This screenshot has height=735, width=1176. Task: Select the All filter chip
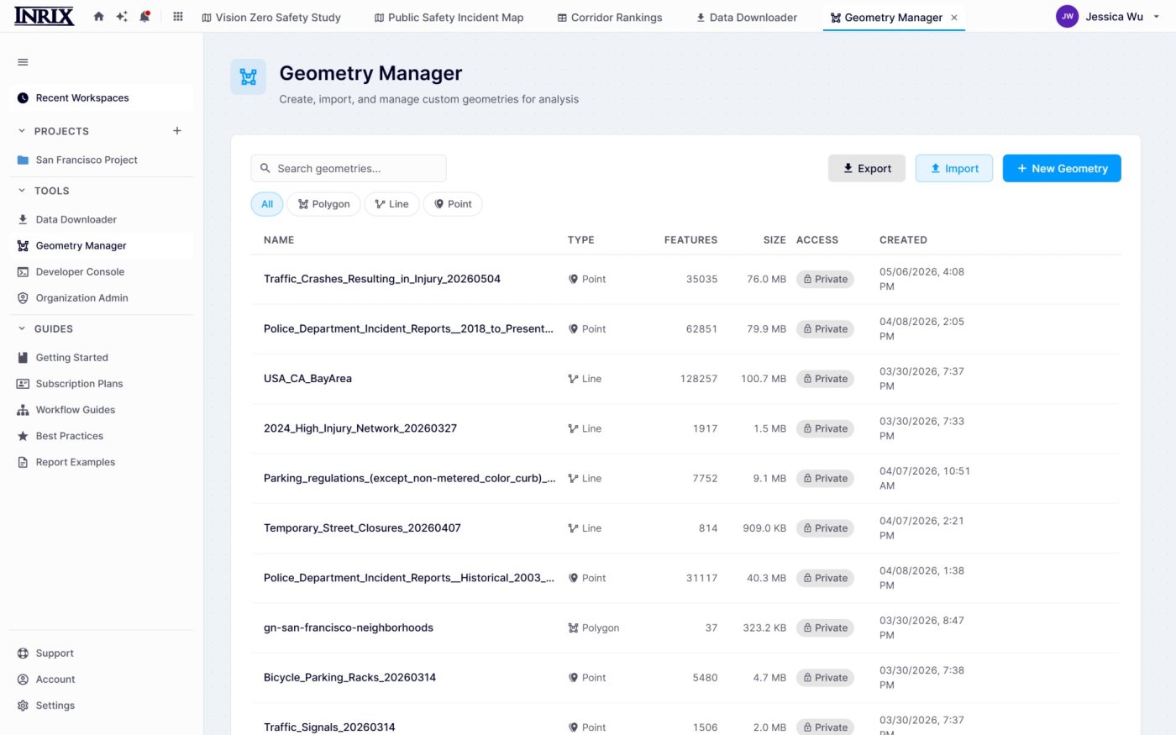(267, 204)
